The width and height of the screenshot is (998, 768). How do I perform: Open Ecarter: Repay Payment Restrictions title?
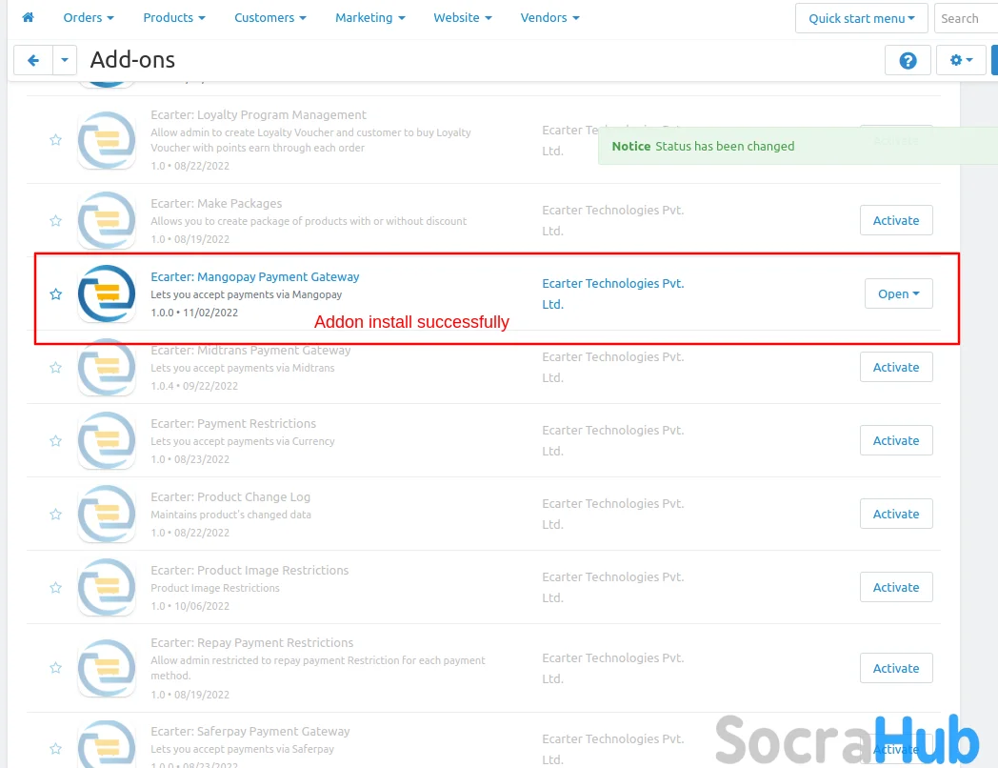pos(251,642)
